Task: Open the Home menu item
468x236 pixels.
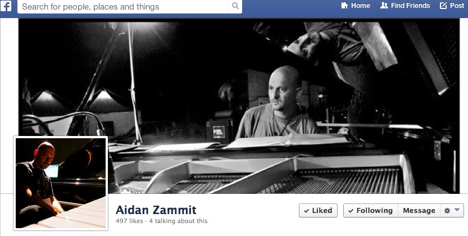Action: (x=356, y=6)
